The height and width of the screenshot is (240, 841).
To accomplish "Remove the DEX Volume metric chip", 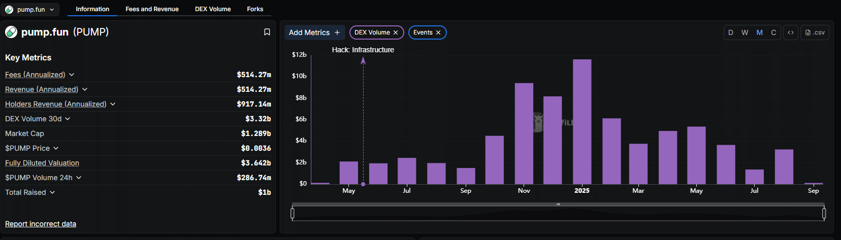I will click(396, 32).
